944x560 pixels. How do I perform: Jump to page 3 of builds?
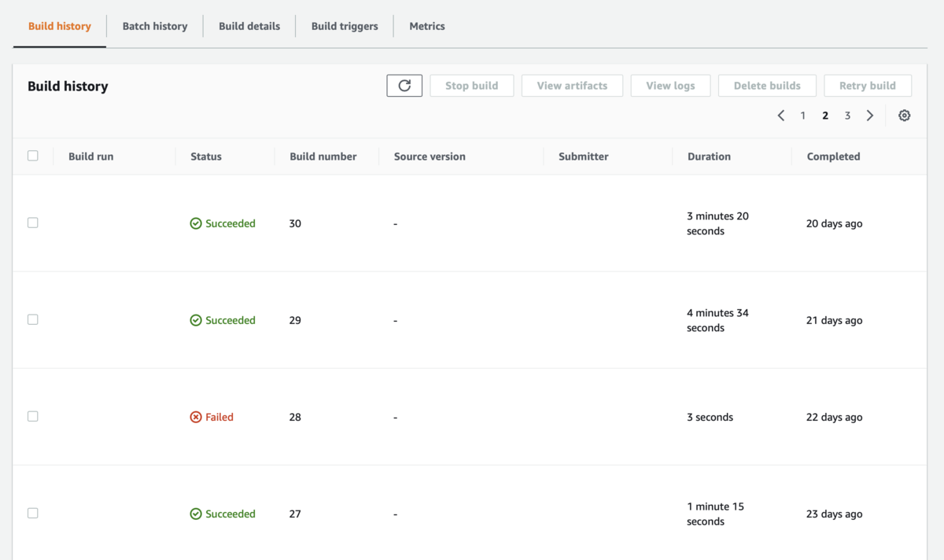pyautogui.click(x=847, y=116)
